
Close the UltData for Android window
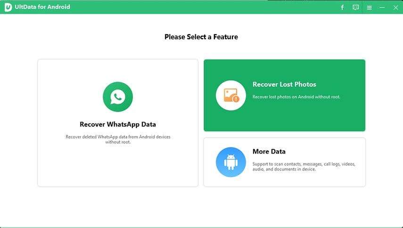pos(395,8)
